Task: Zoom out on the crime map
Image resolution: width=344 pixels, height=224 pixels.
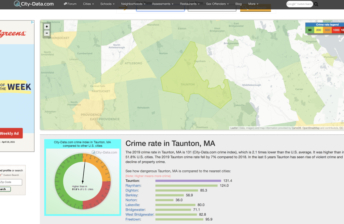Action: 47,33
